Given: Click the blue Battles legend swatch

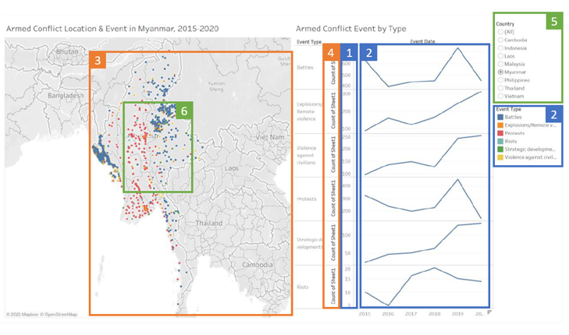Looking at the screenshot, I should point(499,117).
